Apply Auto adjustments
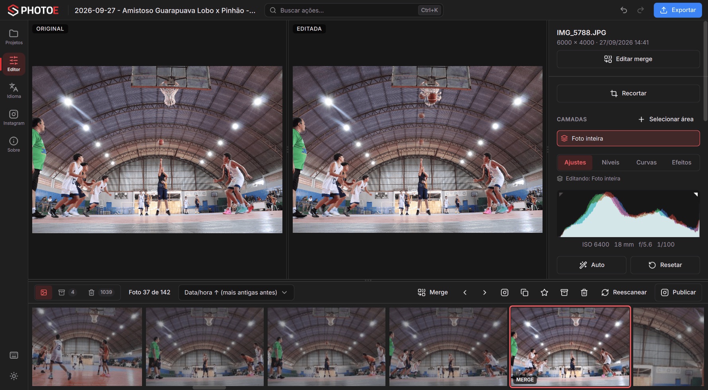The height and width of the screenshot is (390, 708). coord(591,265)
